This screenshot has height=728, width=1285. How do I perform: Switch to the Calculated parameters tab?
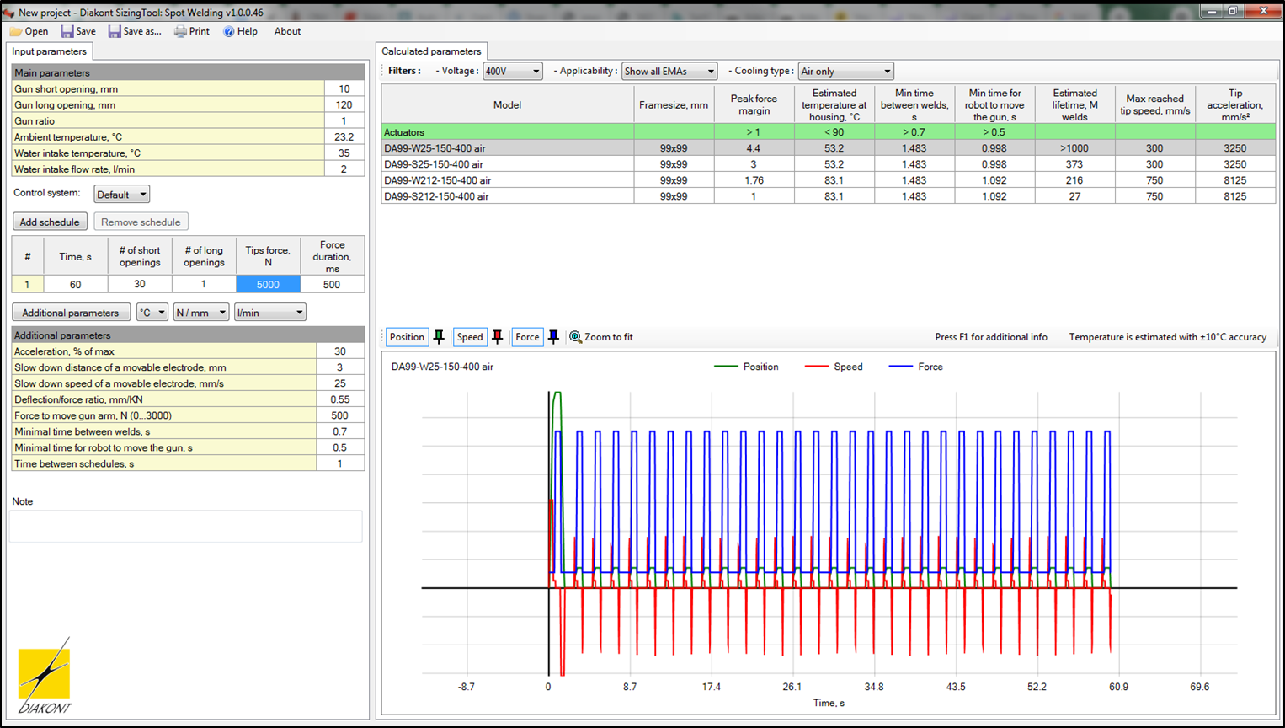click(431, 51)
